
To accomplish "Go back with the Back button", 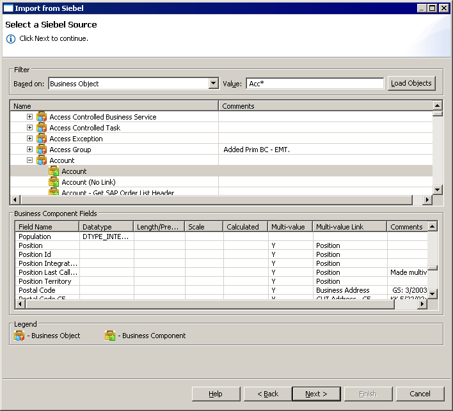I will (268, 394).
